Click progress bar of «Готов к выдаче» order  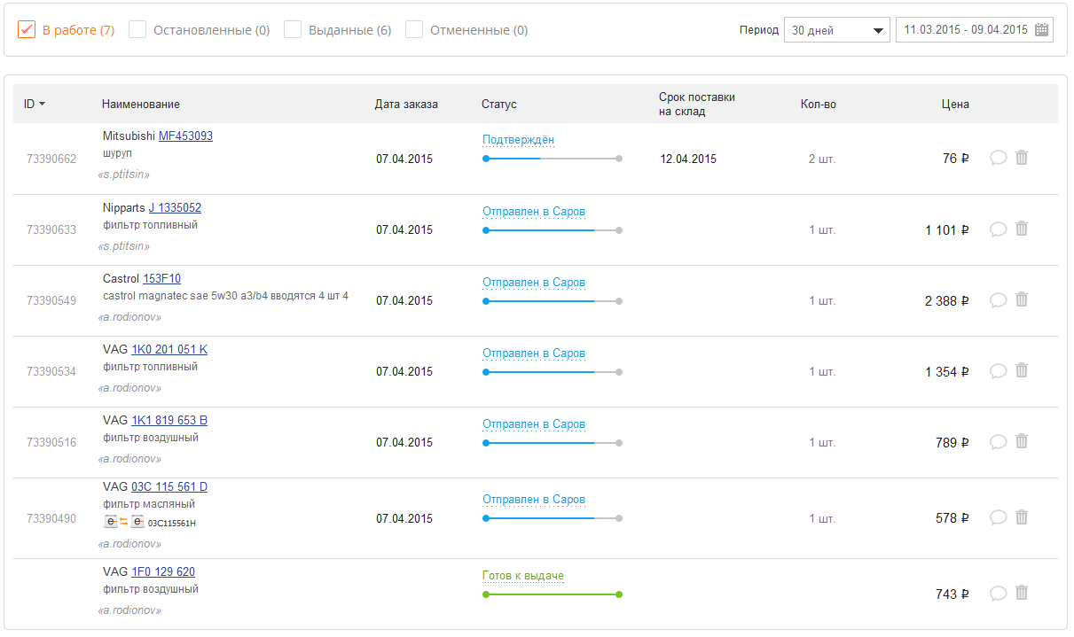pyautogui.click(x=552, y=594)
